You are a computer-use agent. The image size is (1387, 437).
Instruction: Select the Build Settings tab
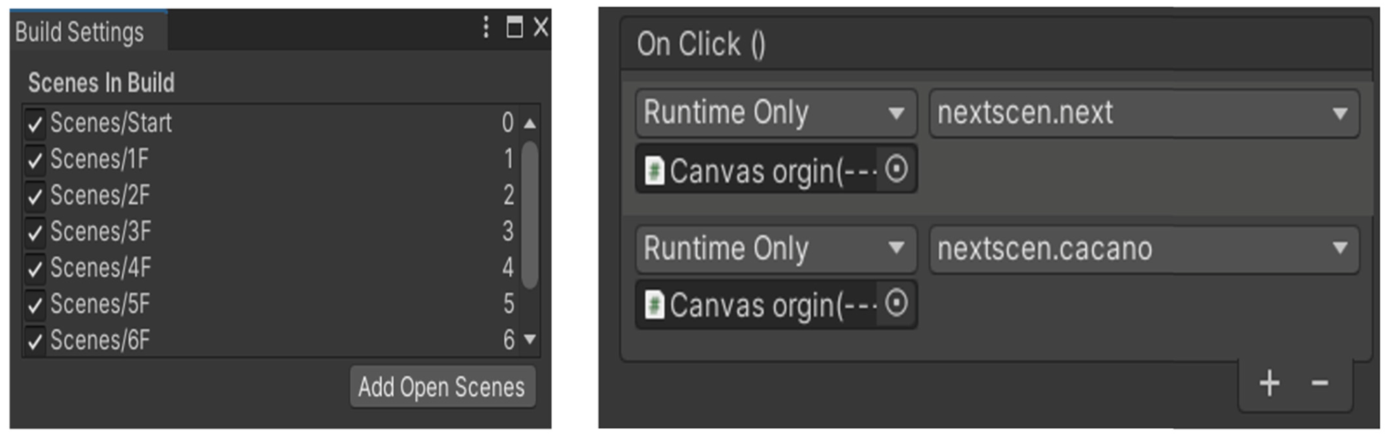coord(80,32)
